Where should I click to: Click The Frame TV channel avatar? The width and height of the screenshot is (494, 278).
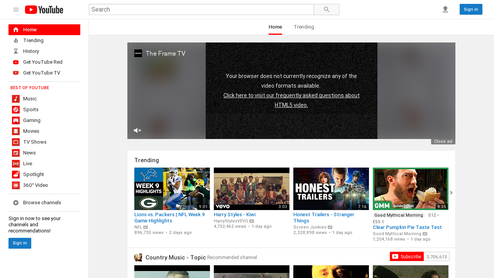click(x=138, y=53)
